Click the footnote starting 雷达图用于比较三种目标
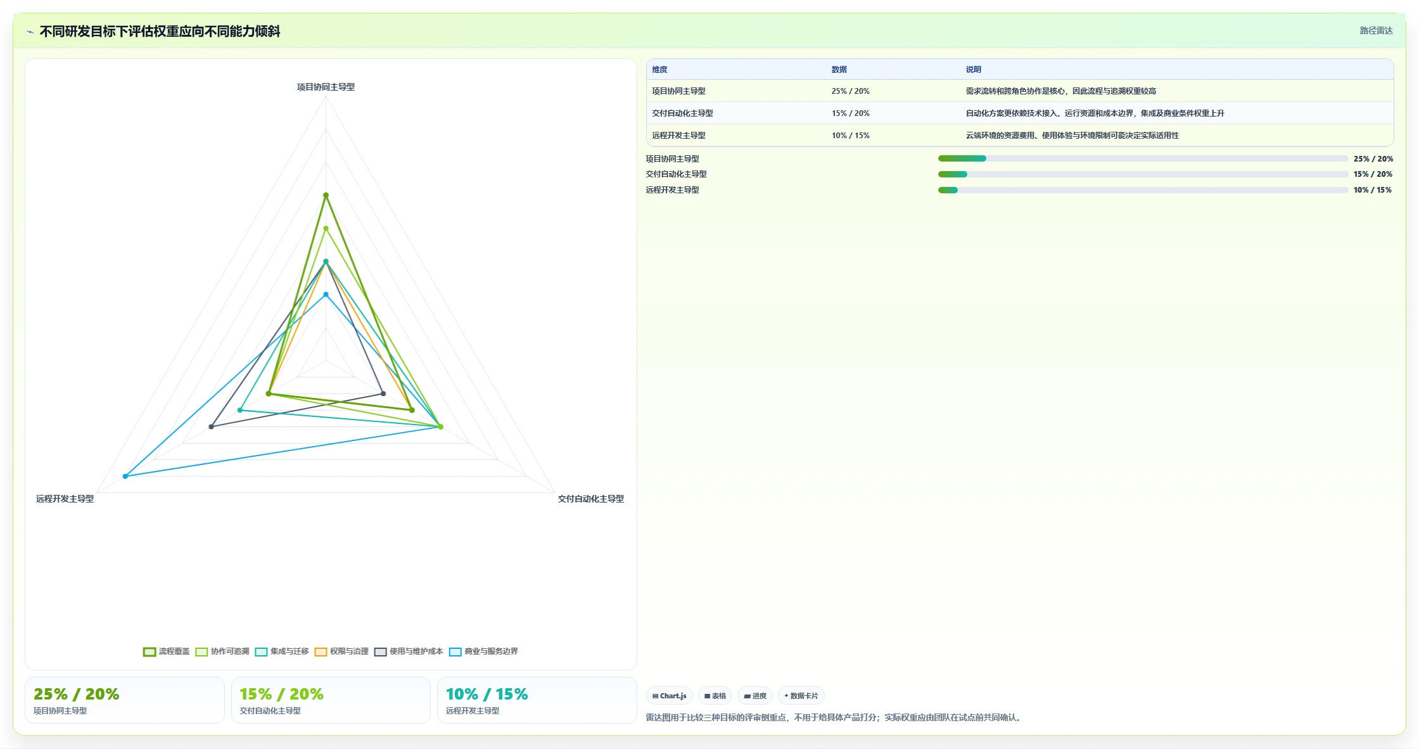 tap(835, 717)
